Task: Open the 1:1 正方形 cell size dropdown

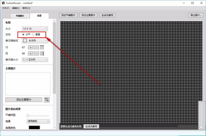Action: [35, 60]
